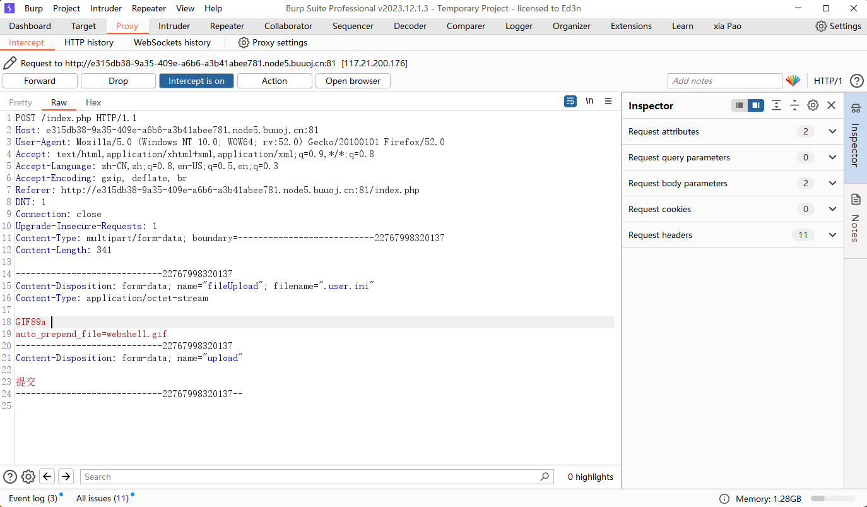This screenshot has width=867, height=507.
Task: Switch editor to Hex view
Action: click(x=93, y=102)
